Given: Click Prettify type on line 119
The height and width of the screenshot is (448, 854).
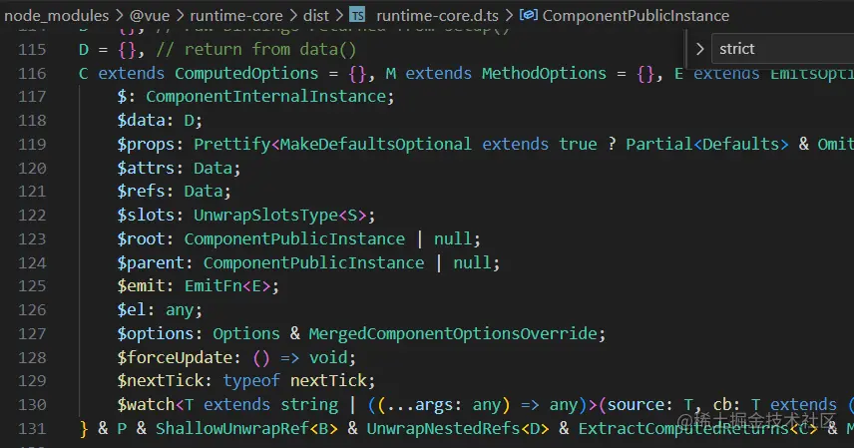Looking at the screenshot, I should [x=232, y=144].
